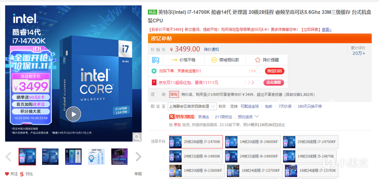Click the 价格平稳 arrow icon
Image resolution: width=379 pixels, height=179 pixels.
click(174, 60)
